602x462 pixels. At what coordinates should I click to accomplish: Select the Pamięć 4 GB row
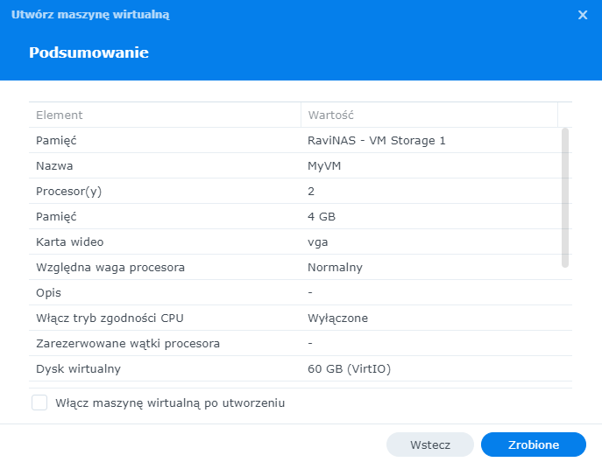294,216
